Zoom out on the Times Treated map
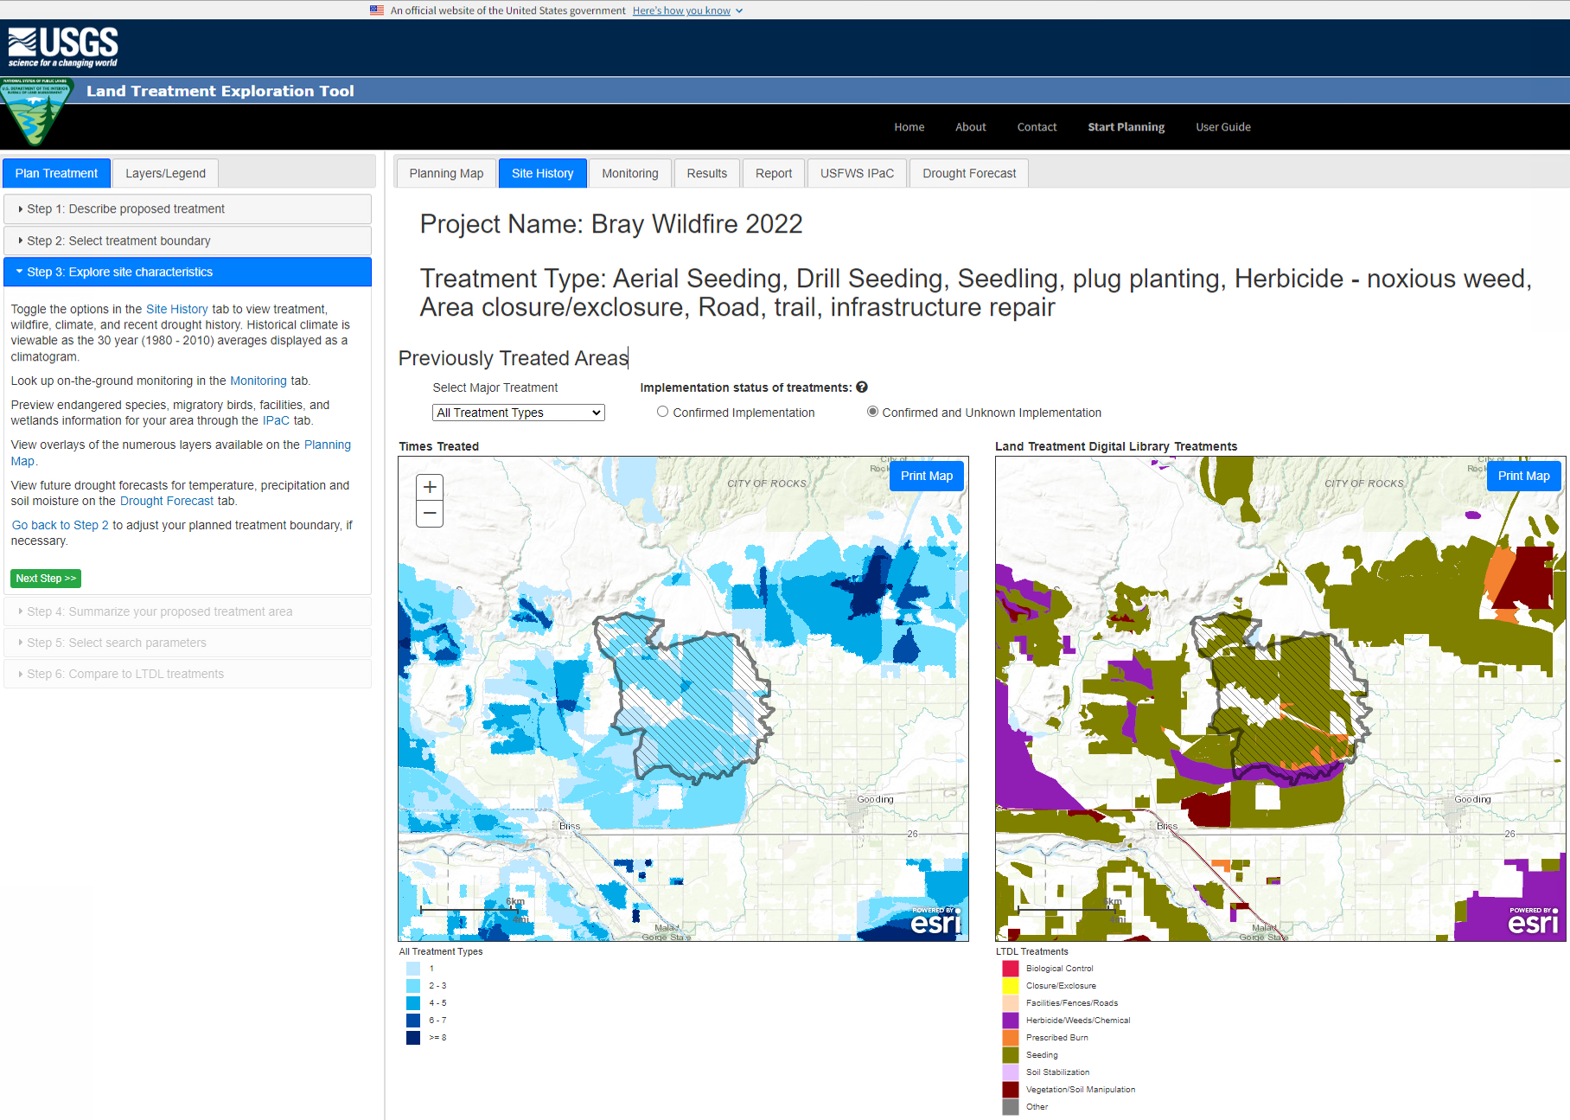The width and height of the screenshot is (1570, 1120). click(x=430, y=514)
